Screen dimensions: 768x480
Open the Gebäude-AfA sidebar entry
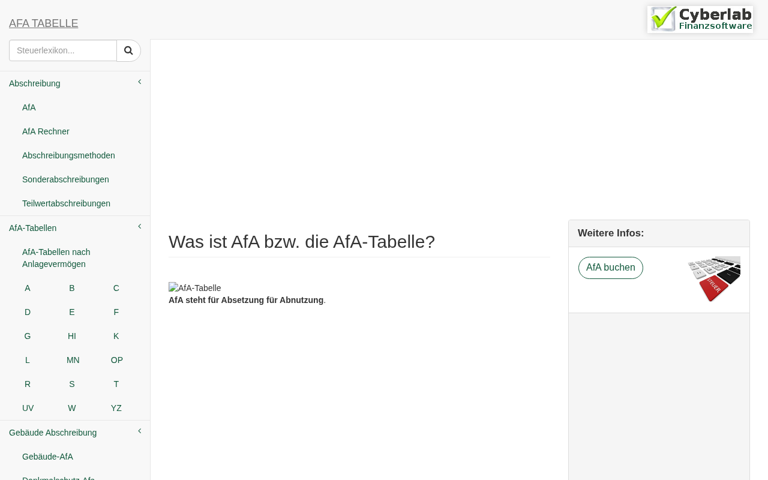47,457
